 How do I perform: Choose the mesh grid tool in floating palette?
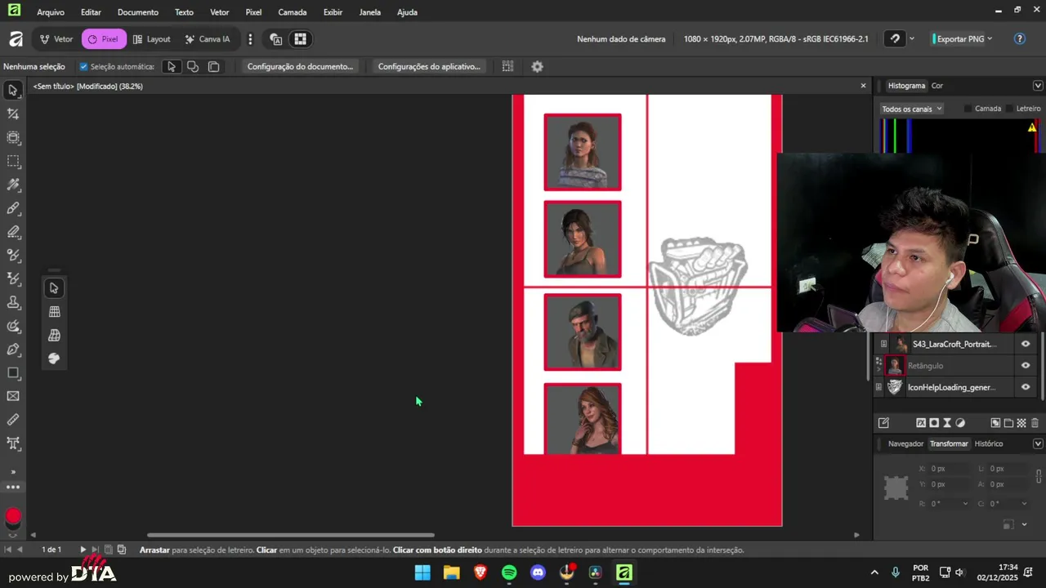[x=54, y=312]
